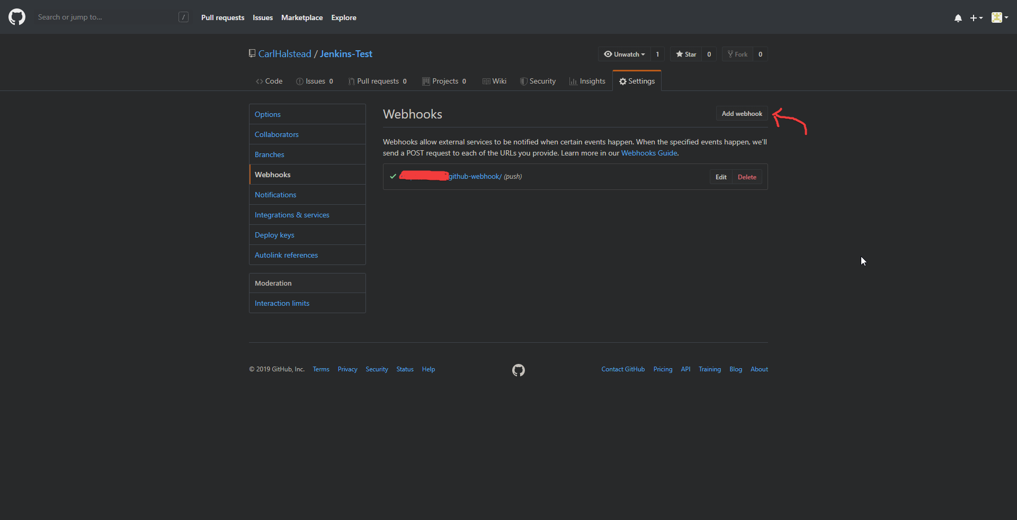
Task: Click the Fork button
Action: 737,54
